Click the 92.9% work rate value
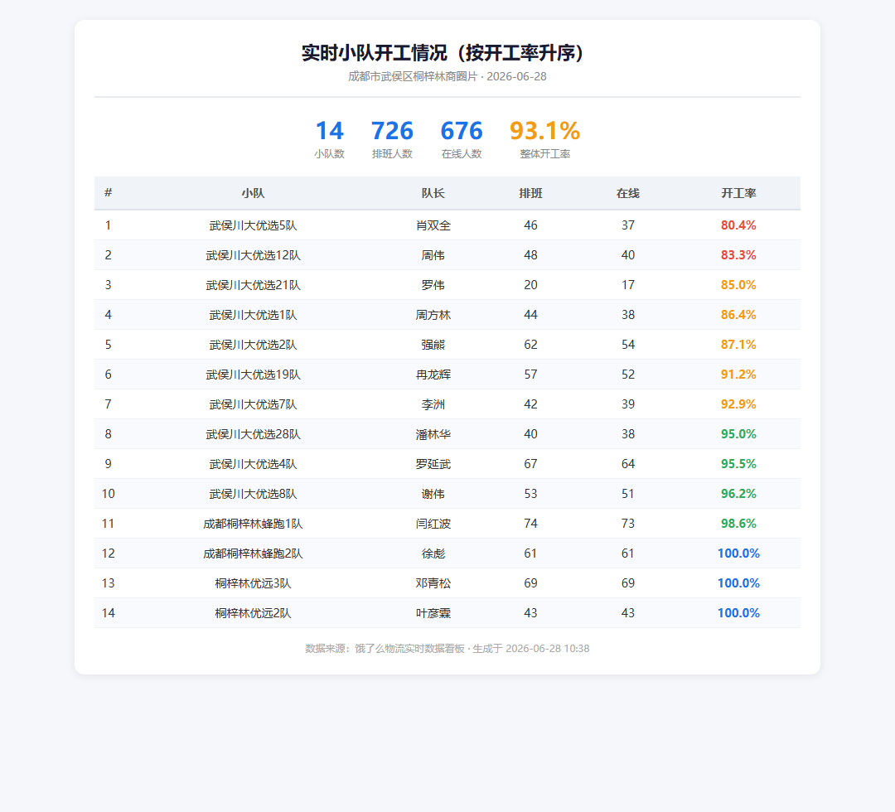 click(738, 404)
